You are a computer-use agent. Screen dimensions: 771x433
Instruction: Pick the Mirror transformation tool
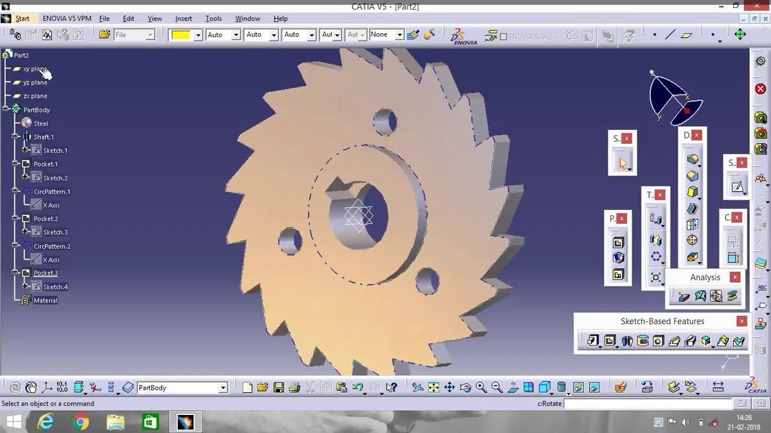click(656, 240)
